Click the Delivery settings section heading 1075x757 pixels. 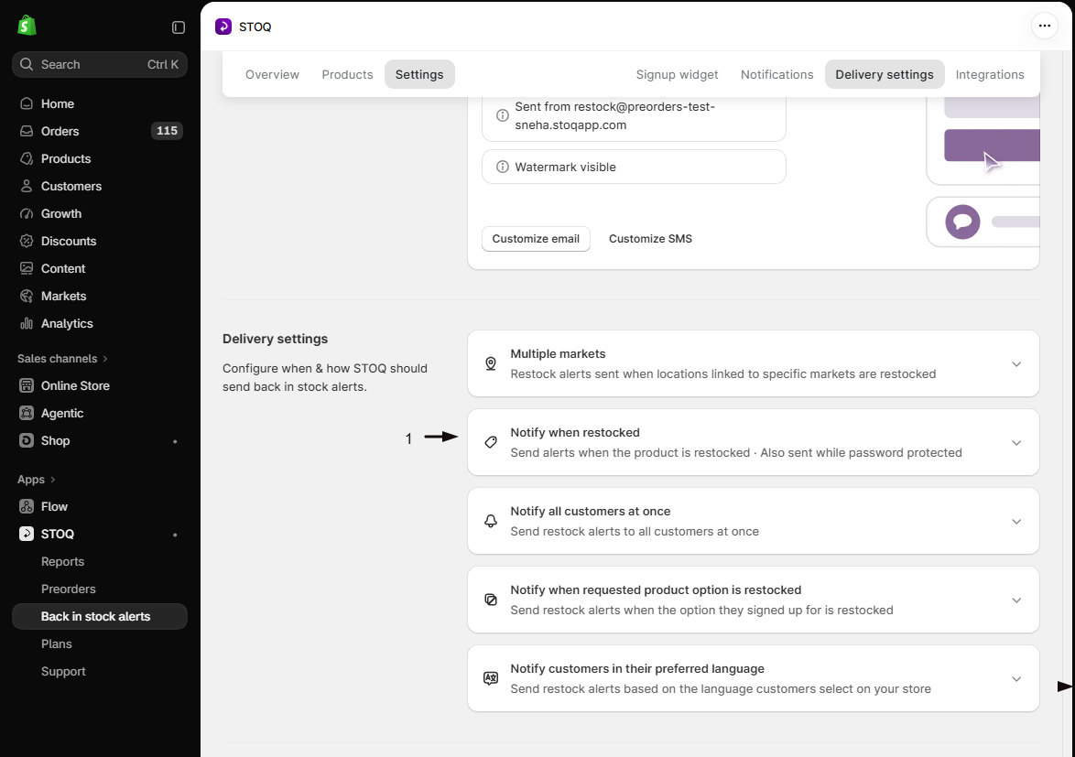(x=275, y=339)
